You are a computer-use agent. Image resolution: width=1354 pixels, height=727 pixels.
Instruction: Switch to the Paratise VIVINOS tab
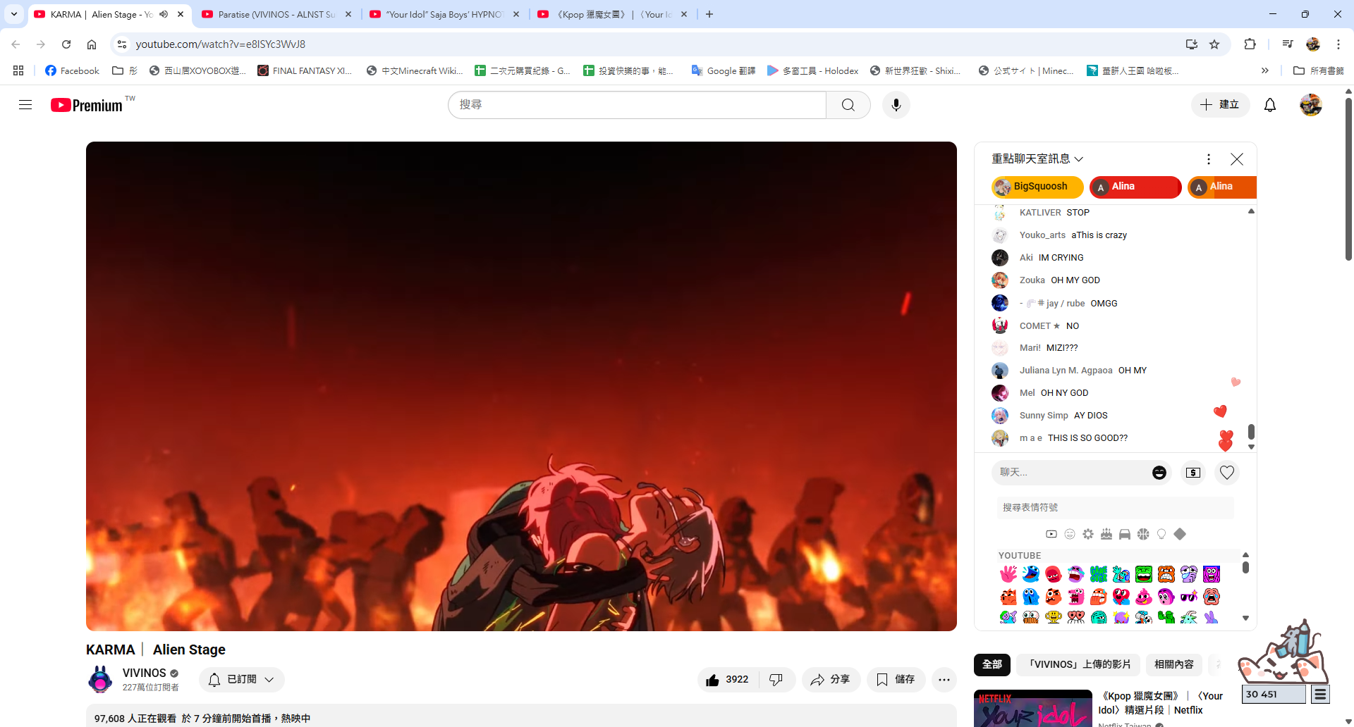276,14
